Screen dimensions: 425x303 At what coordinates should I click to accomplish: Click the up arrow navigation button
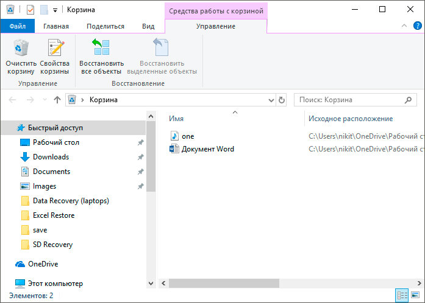[x=57, y=100]
